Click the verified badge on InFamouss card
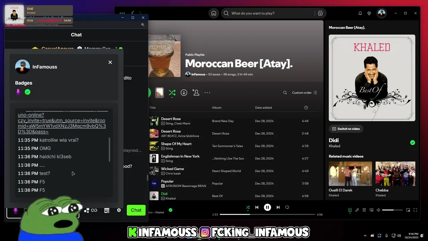This screenshot has height=241, width=428. point(27,92)
